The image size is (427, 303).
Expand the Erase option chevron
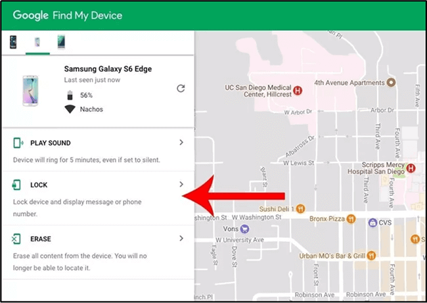(x=181, y=239)
